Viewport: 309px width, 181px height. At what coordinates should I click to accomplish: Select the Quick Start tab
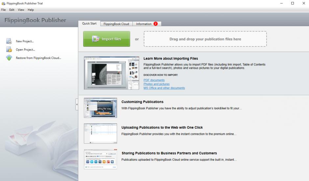89,23
